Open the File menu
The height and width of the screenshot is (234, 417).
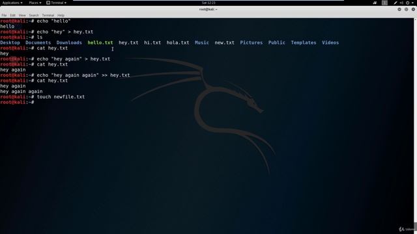(x=4, y=16)
